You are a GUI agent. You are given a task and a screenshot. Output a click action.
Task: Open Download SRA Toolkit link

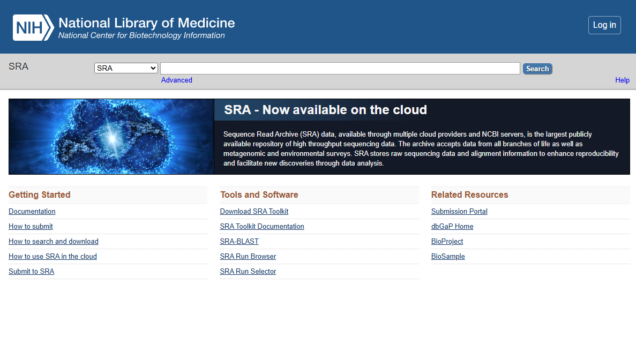coord(254,211)
